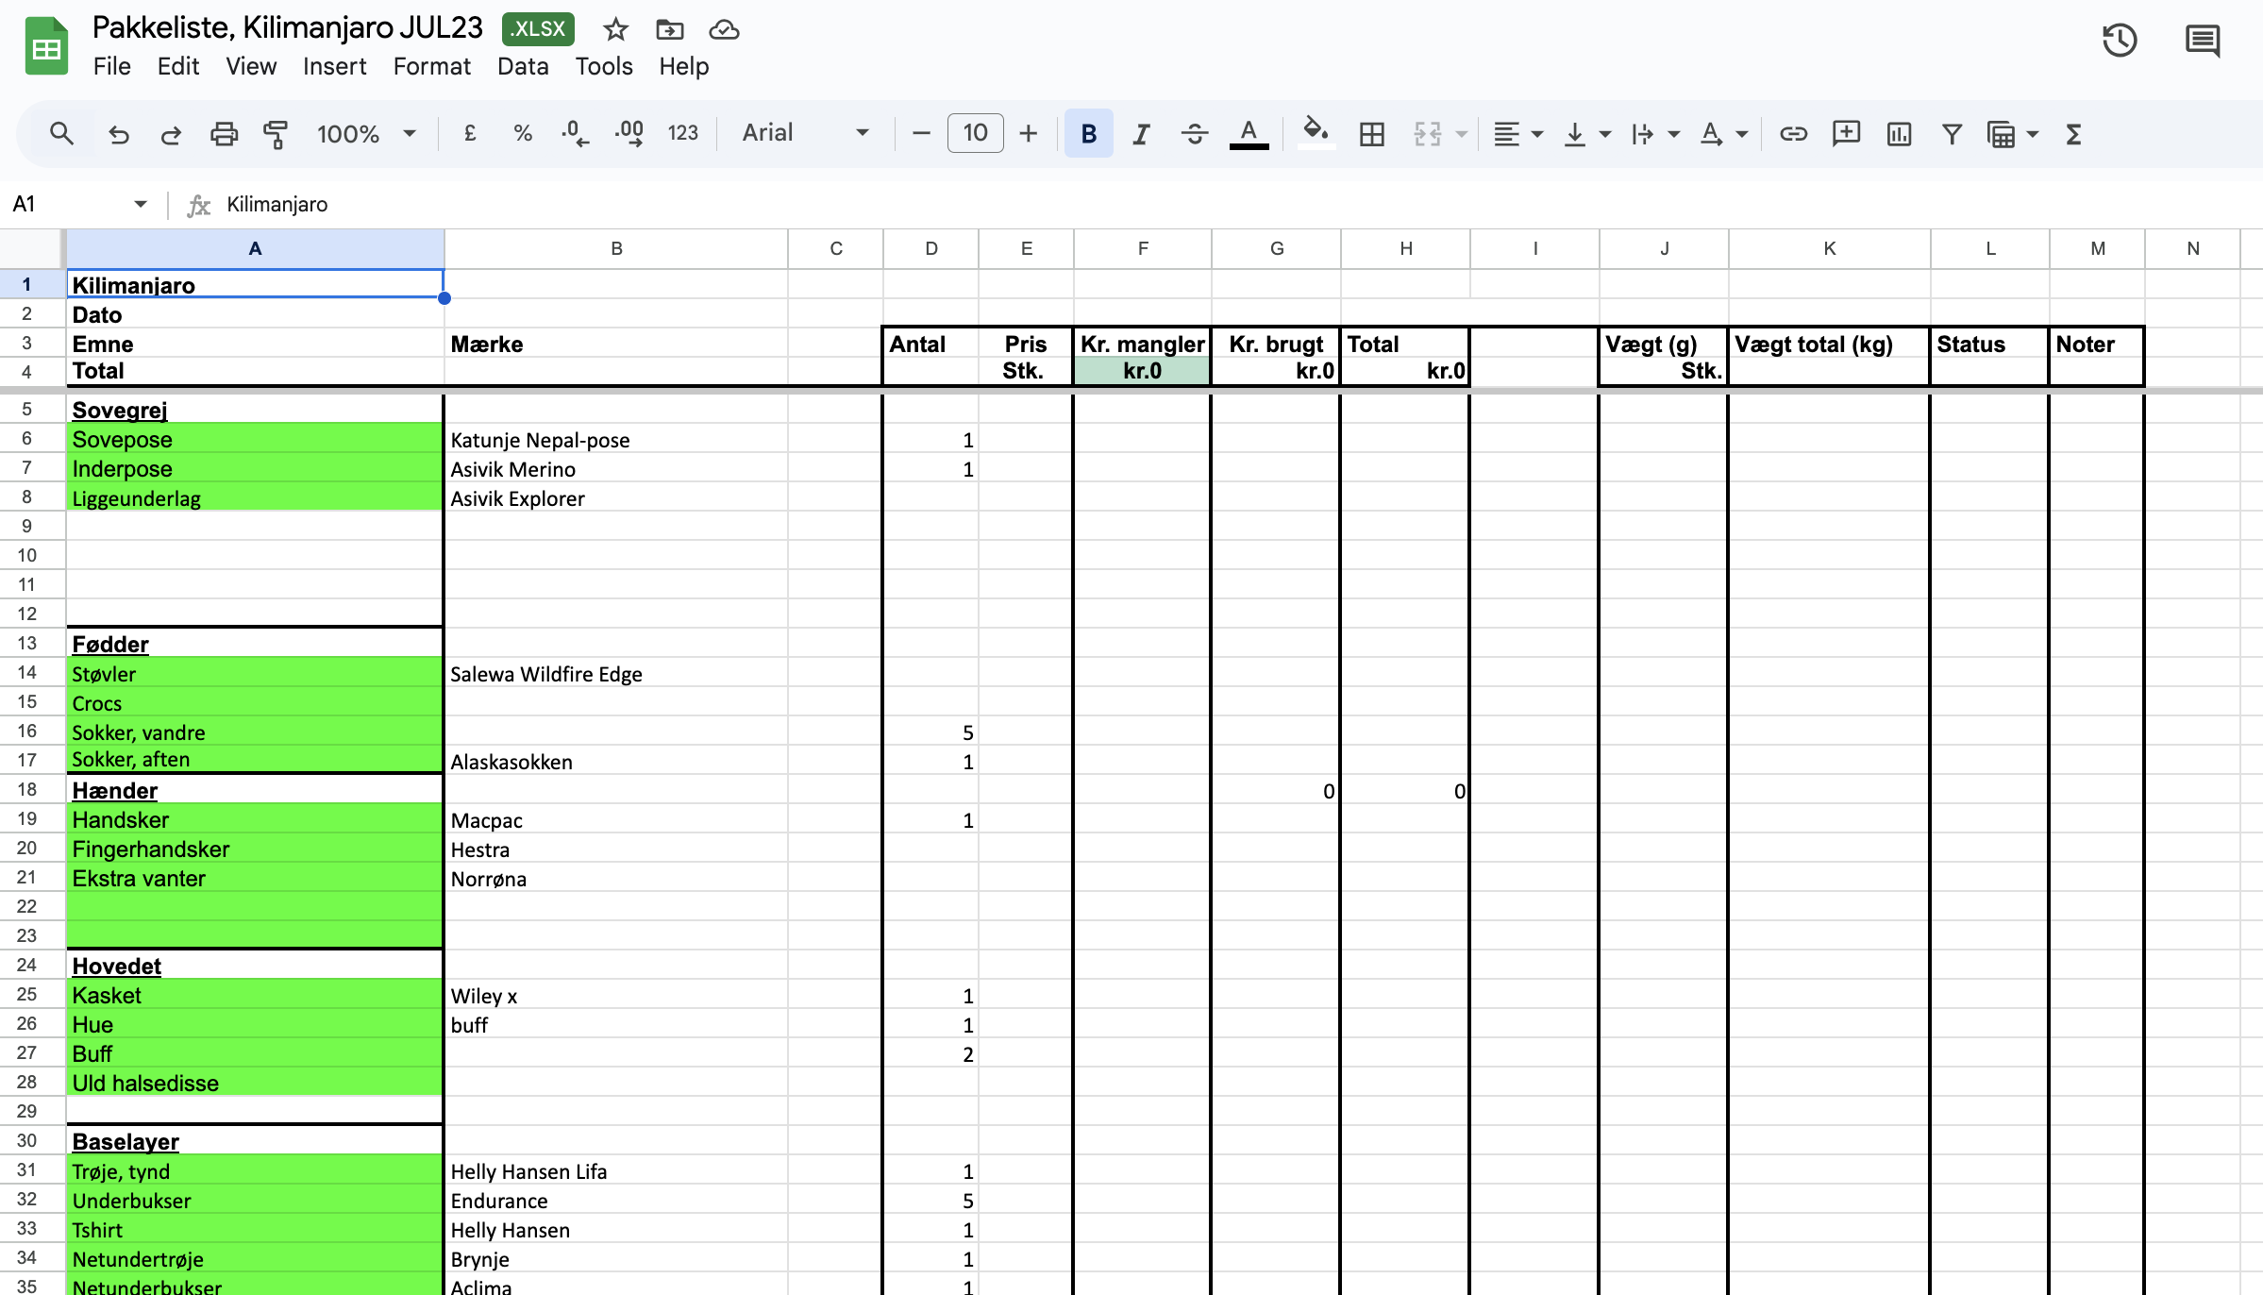Image resolution: width=2263 pixels, height=1295 pixels.
Task: Insert a comment from toolbar
Action: pyautogui.click(x=1846, y=134)
